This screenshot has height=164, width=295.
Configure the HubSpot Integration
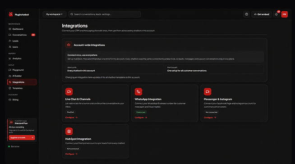[71, 154]
